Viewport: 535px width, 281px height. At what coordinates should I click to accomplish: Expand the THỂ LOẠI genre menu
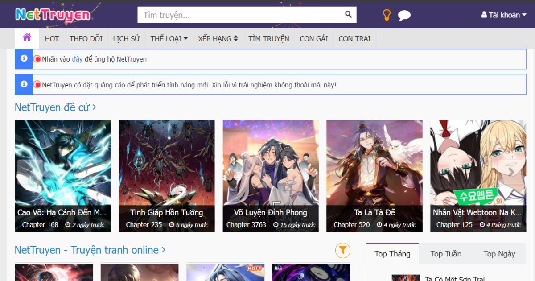[x=169, y=39]
